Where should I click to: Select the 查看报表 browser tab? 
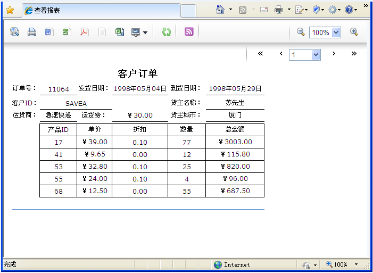[x=101, y=11]
